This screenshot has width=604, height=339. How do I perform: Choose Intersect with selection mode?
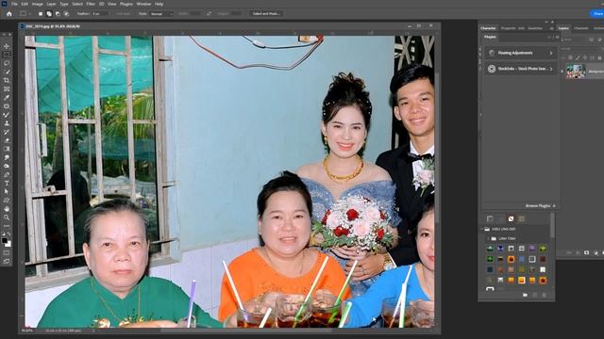66,13
